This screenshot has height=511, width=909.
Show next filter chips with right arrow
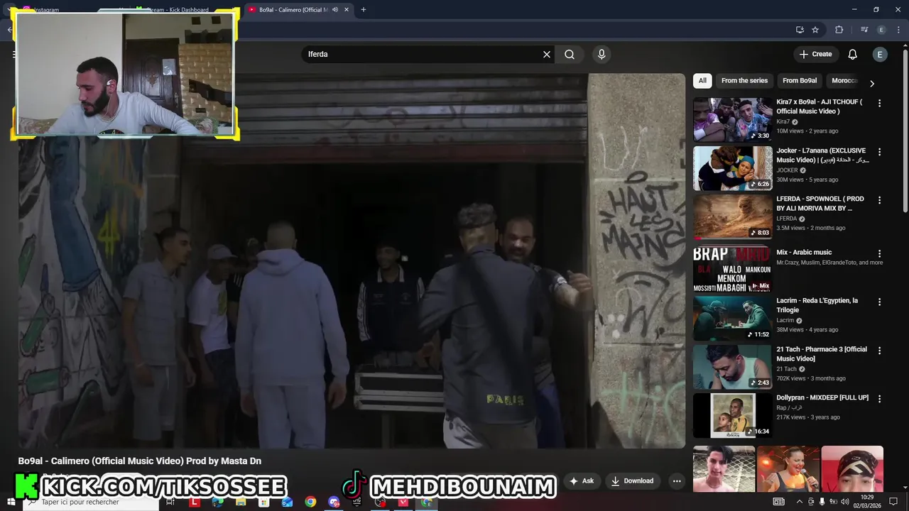(872, 83)
